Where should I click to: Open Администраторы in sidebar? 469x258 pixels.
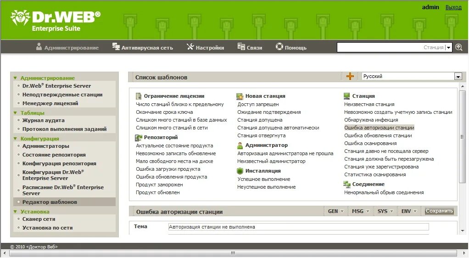pyautogui.click(x=46, y=146)
